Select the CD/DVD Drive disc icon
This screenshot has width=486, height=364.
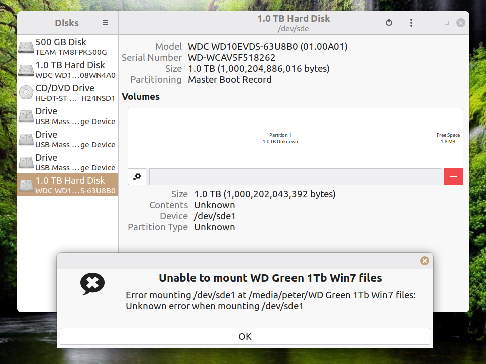[x=26, y=93]
